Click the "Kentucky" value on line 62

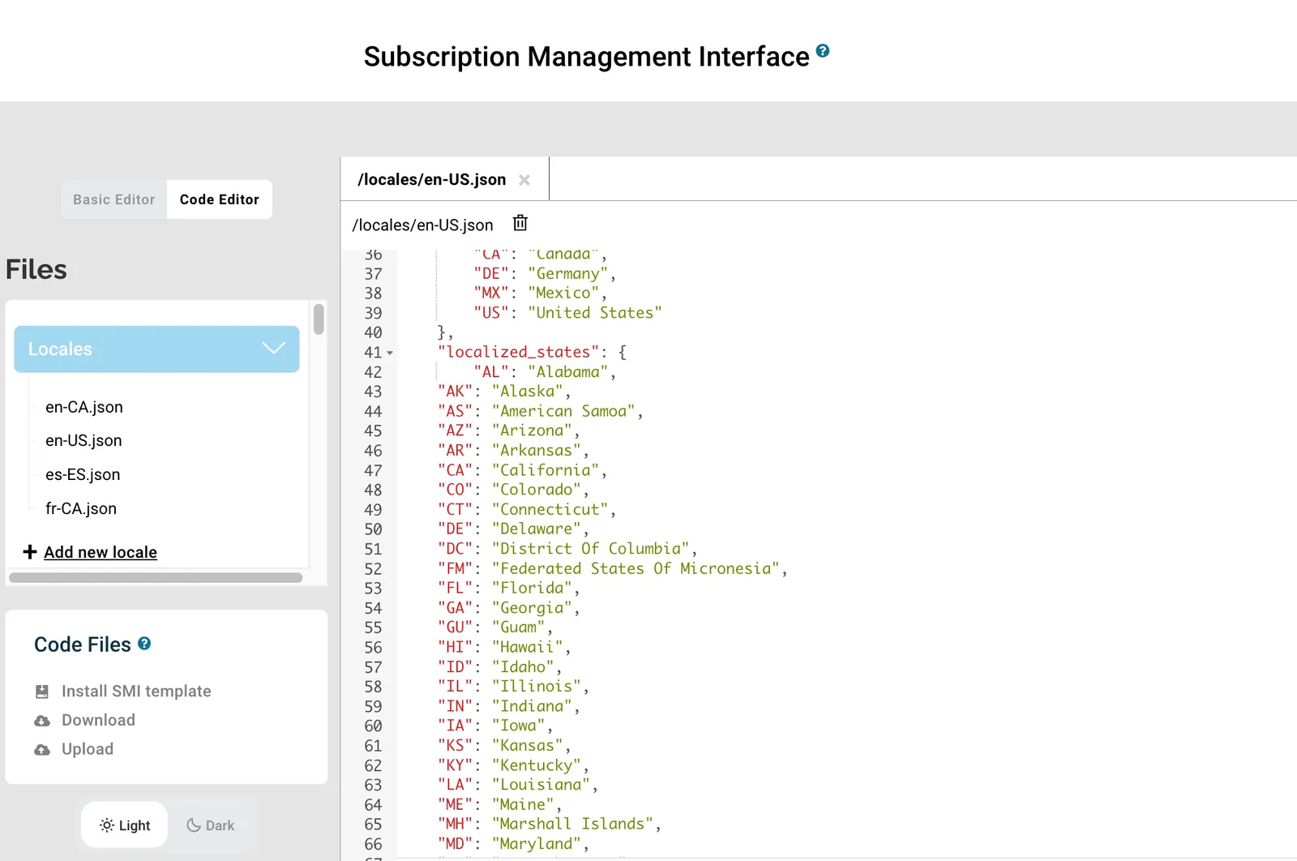[537, 765]
